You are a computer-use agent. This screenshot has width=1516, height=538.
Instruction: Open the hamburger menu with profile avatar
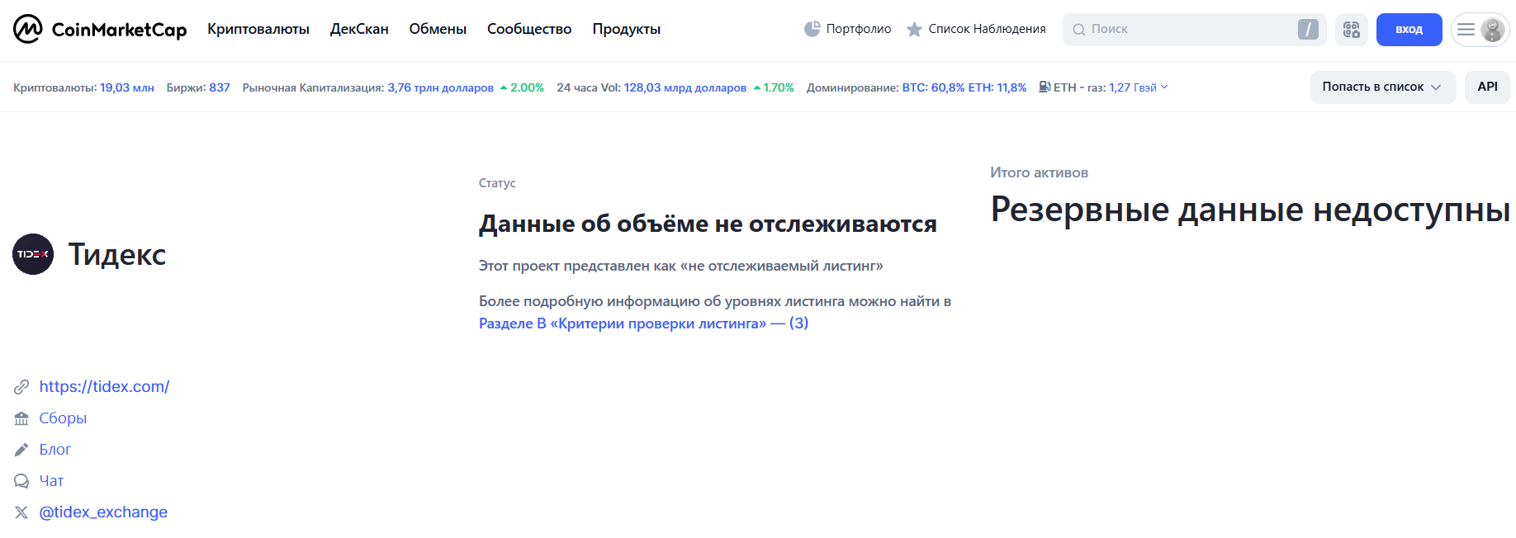tap(1479, 30)
